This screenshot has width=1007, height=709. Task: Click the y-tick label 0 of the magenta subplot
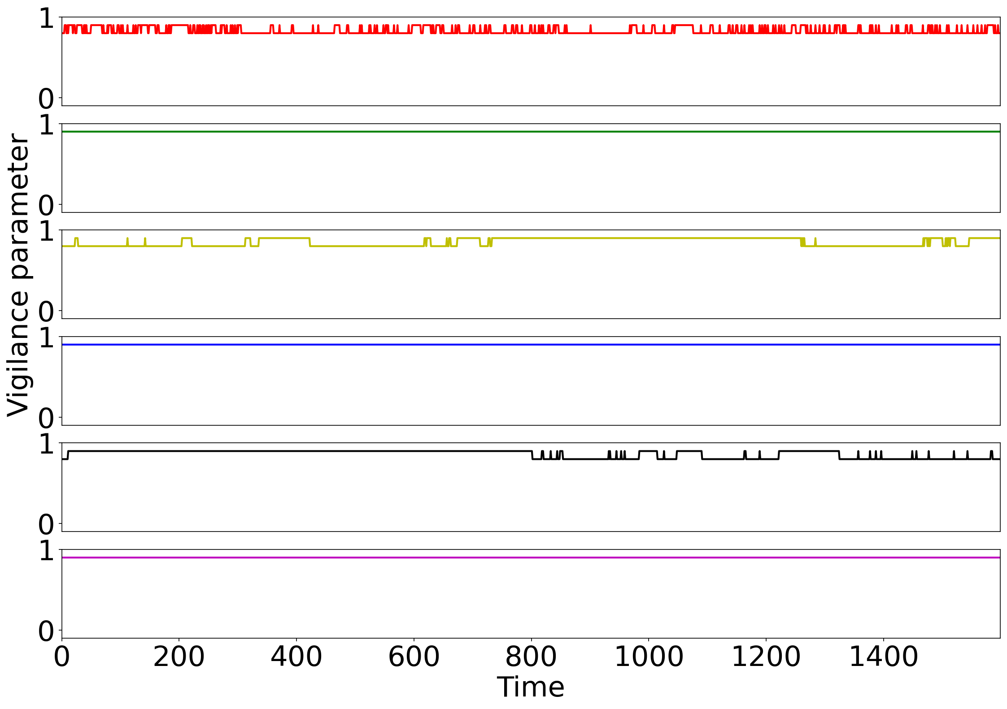pyautogui.click(x=46, y=631)
